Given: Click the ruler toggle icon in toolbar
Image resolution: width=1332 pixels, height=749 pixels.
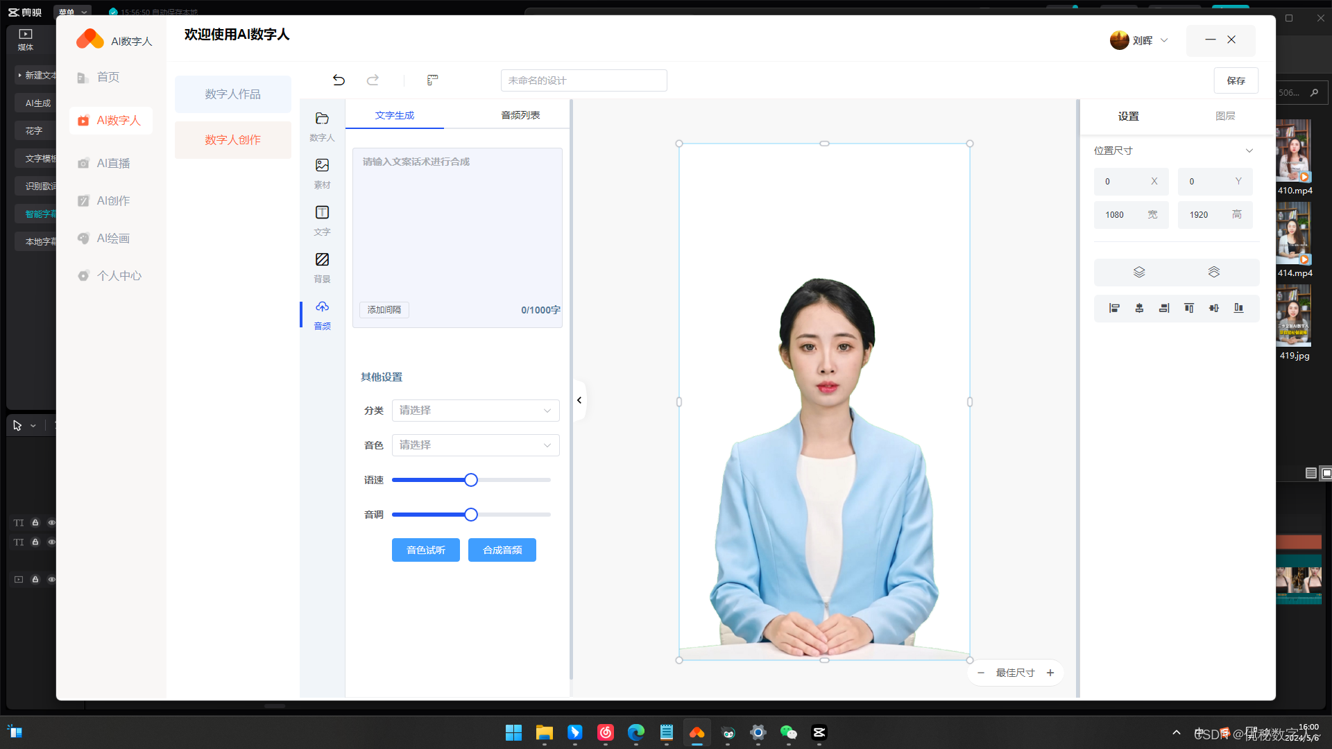Looking at the screenshot, I should (x=432, y=80).
